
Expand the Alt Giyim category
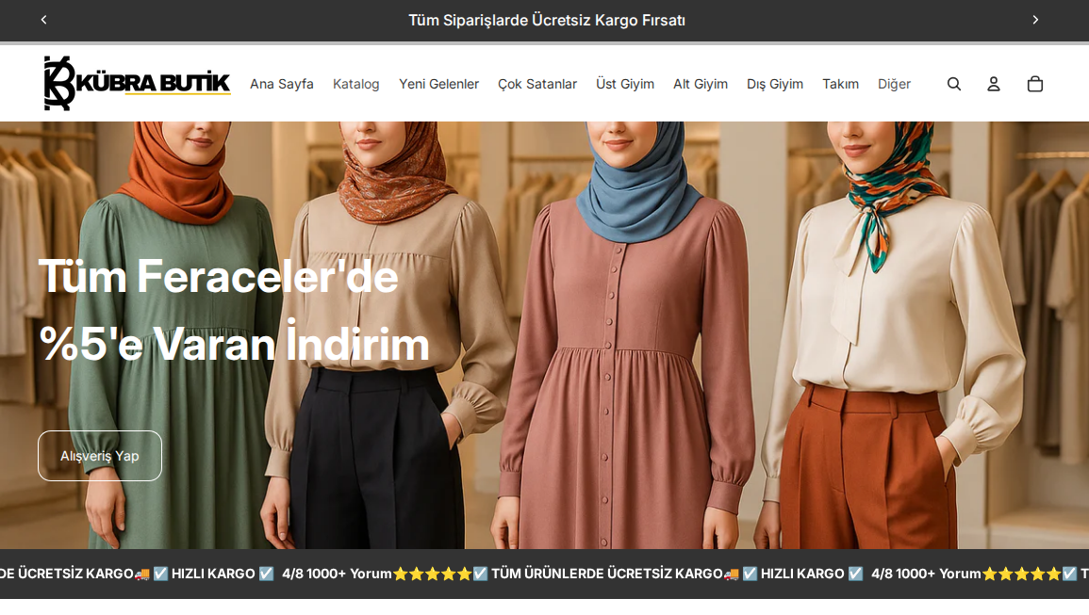[700, 84]
